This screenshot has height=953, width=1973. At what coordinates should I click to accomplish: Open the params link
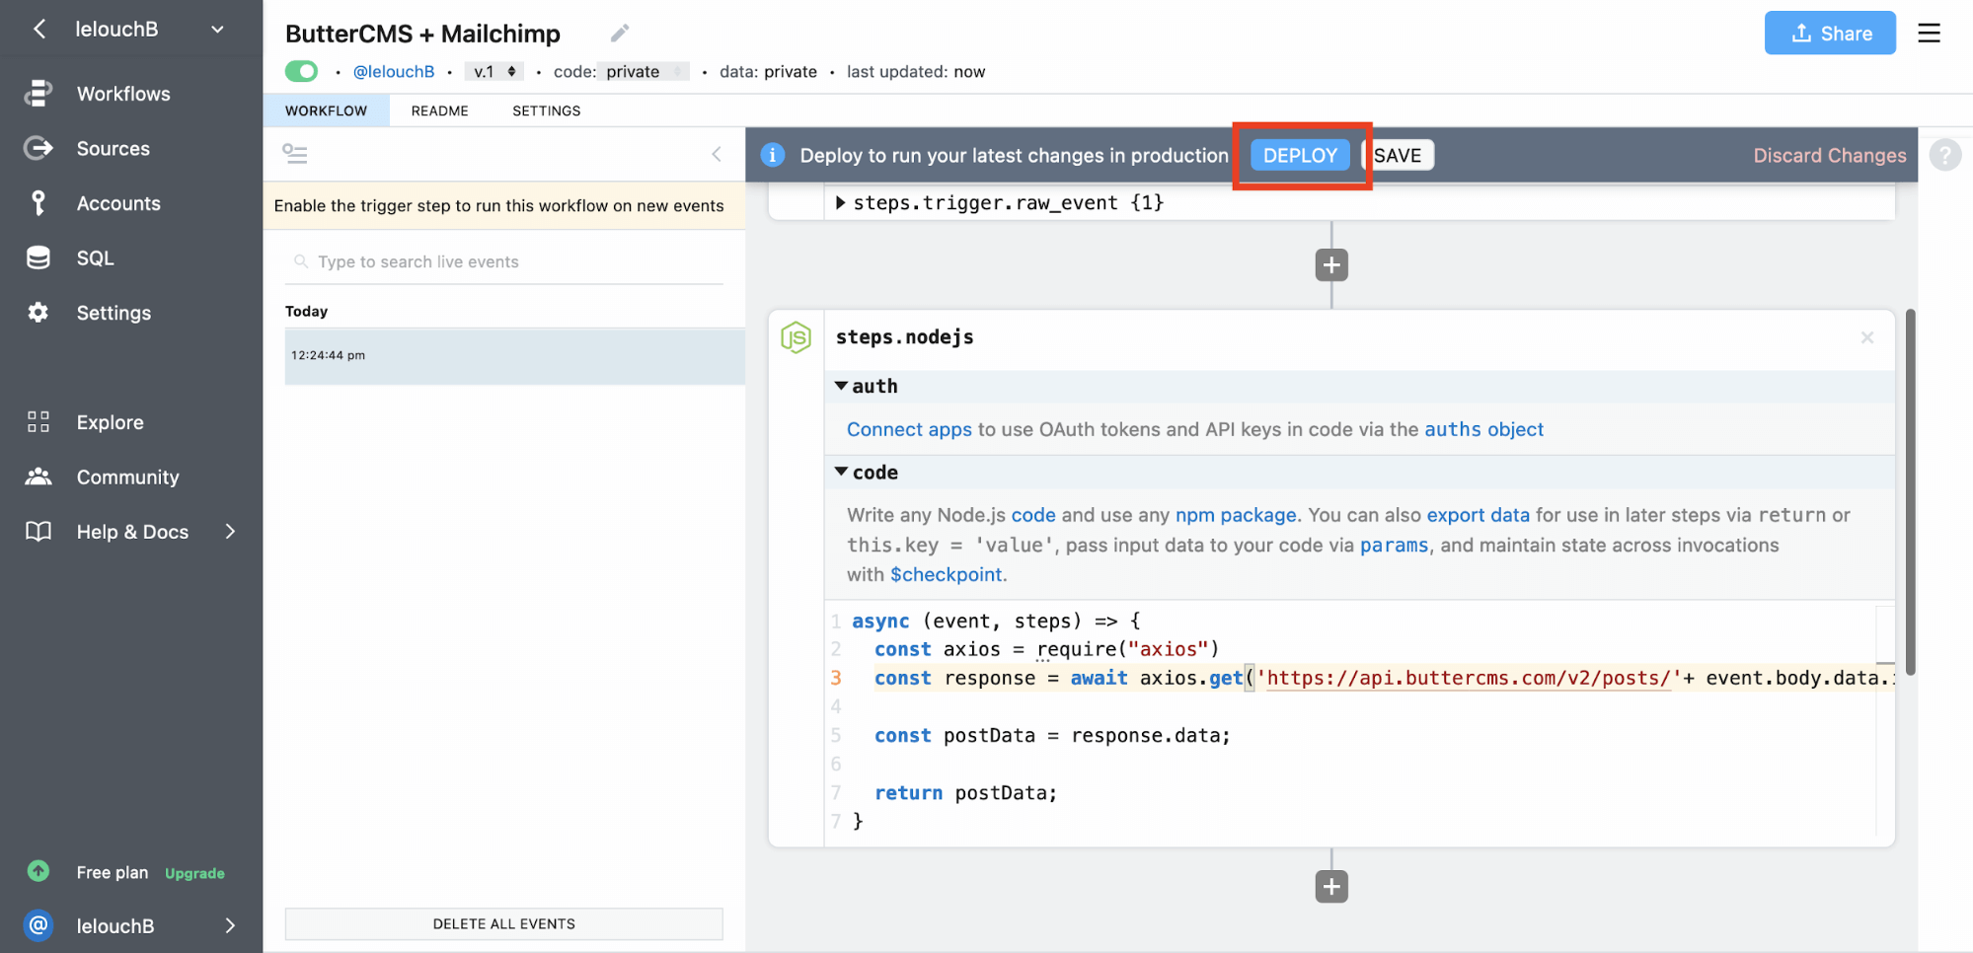(1394, 546)
